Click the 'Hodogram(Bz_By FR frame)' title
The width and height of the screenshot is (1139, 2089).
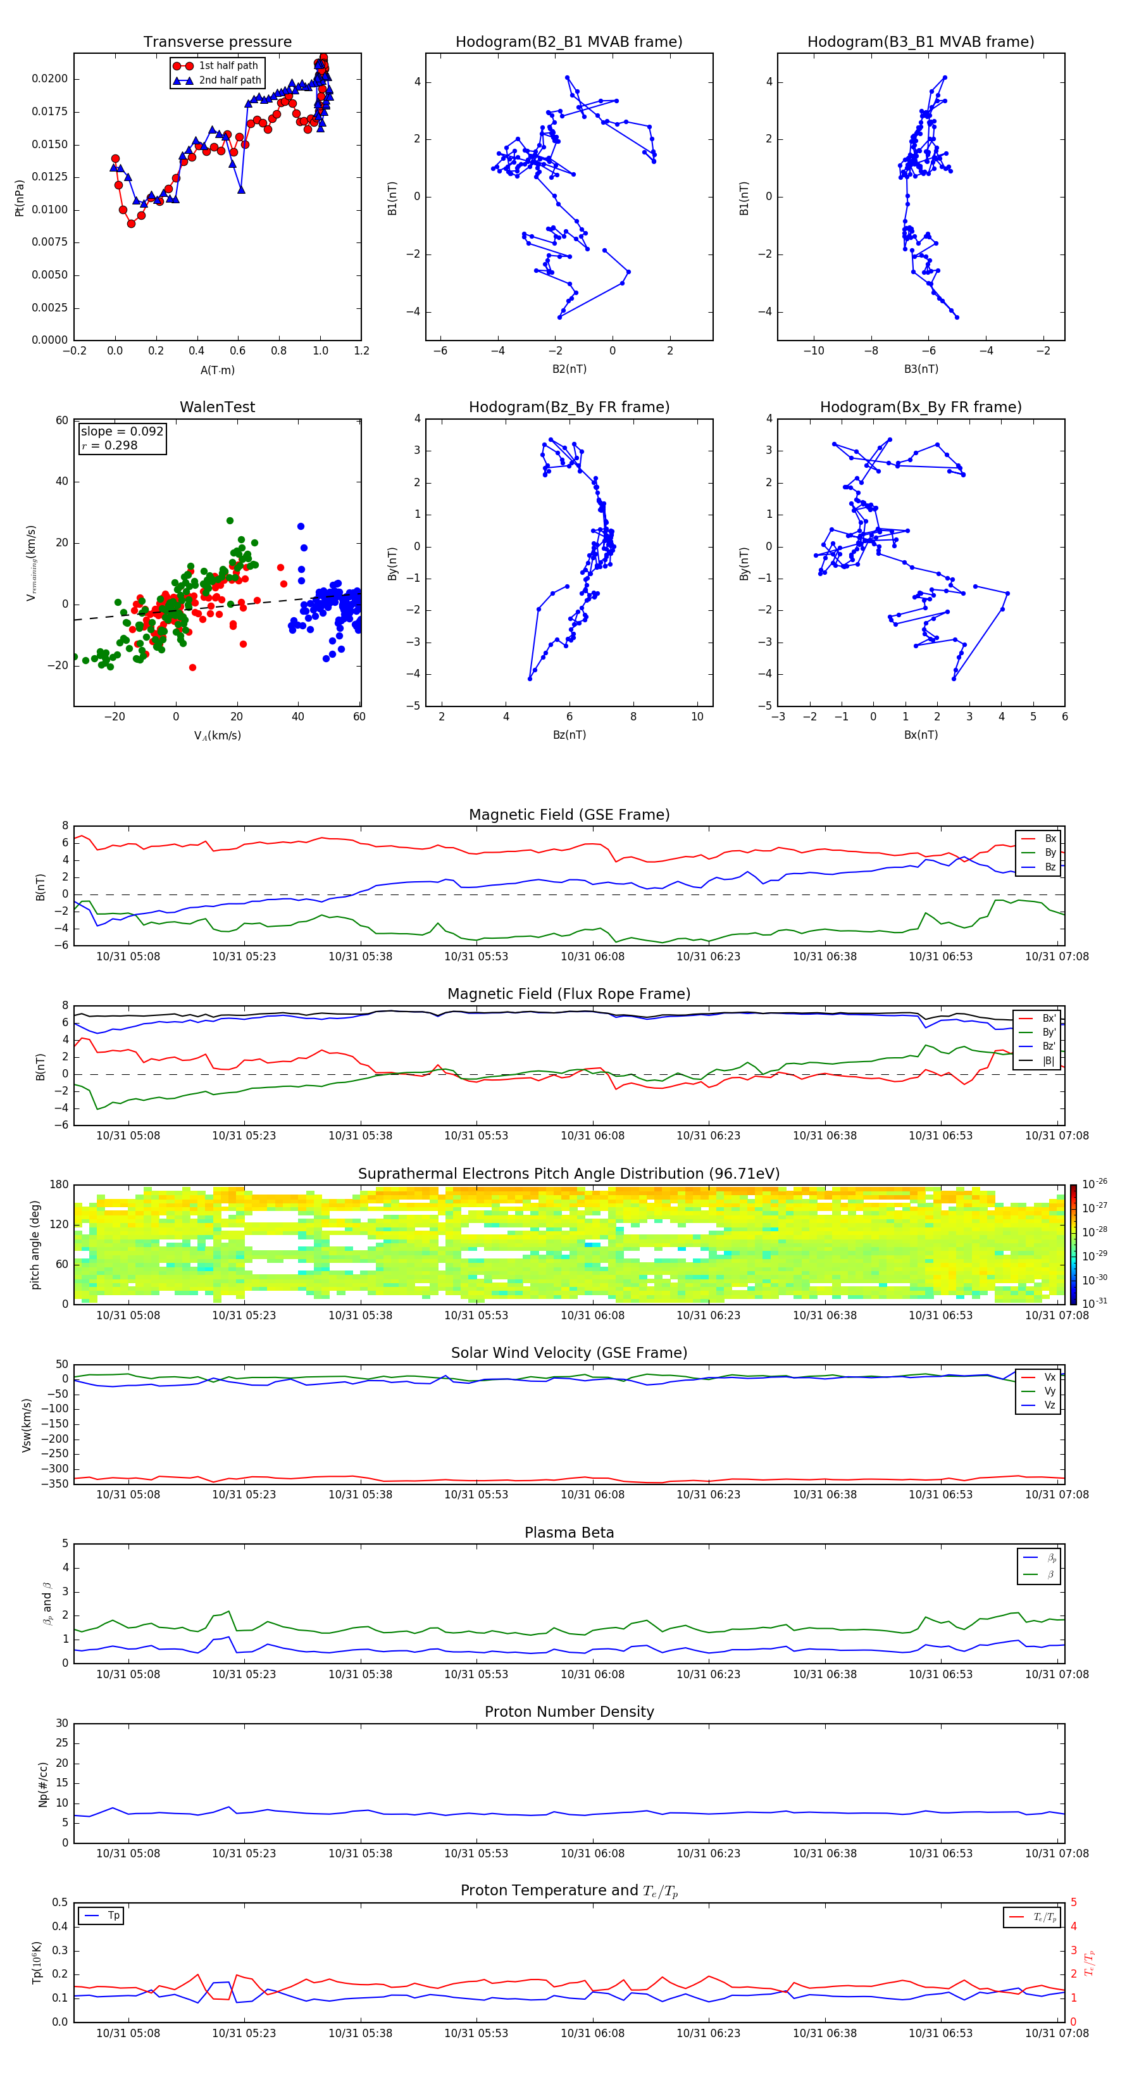[569, 407]
